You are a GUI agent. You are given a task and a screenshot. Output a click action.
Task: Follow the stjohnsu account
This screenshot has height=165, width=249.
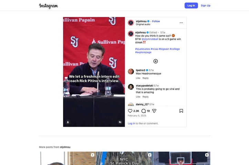[x=156, y=21]
